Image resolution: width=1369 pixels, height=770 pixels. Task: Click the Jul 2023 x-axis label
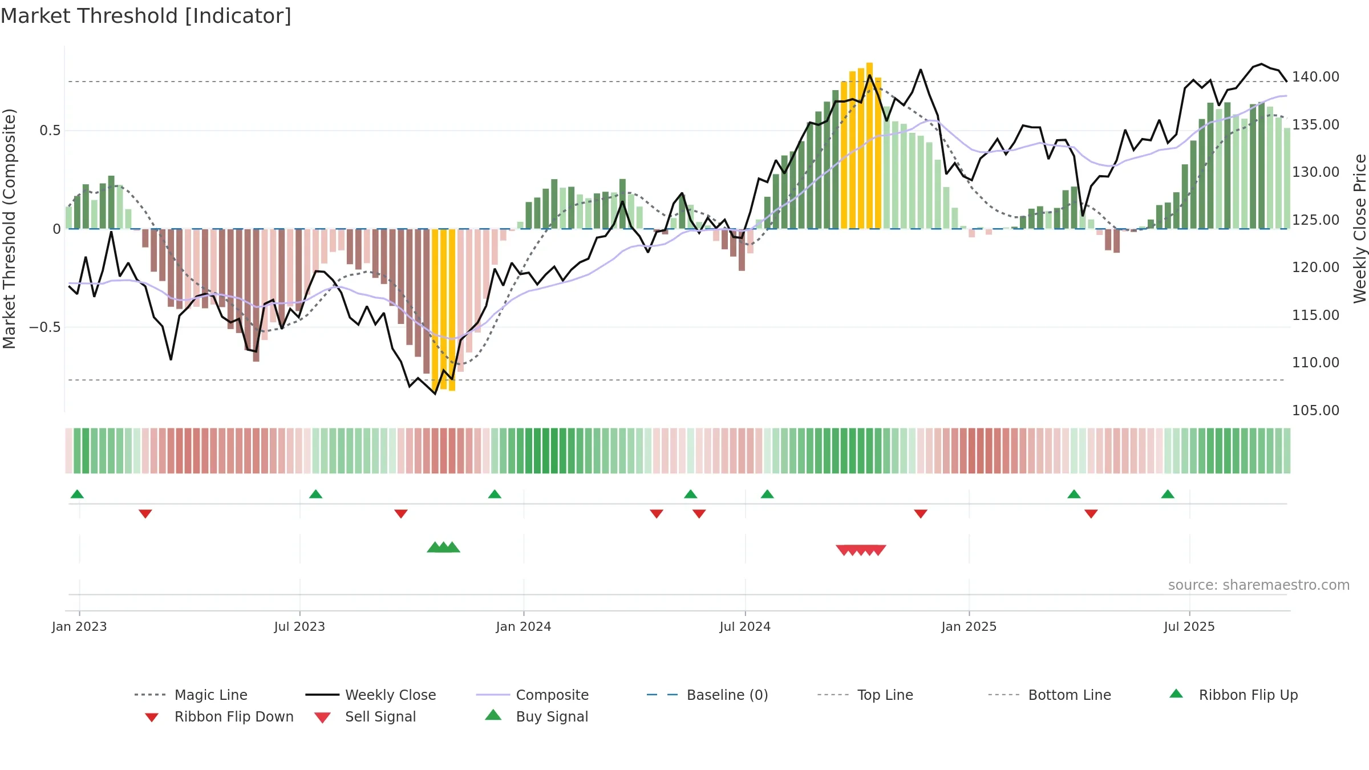click(x=299, y=626)
